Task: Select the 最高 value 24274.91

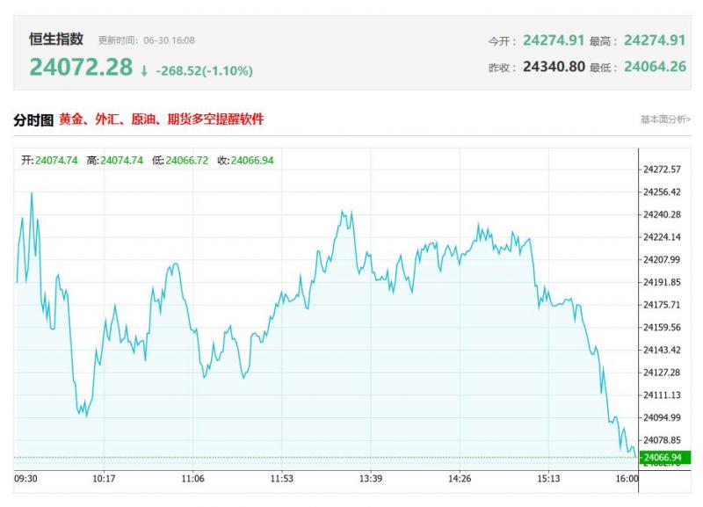Action: pos(655,40)
